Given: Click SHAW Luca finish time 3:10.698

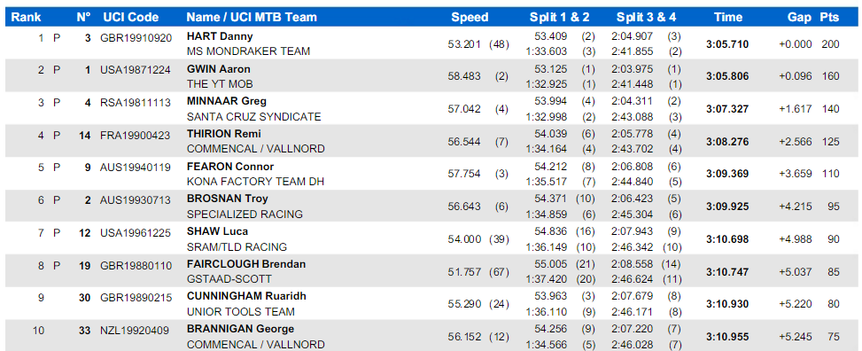Looking at the screenshot, I should 727,239.
